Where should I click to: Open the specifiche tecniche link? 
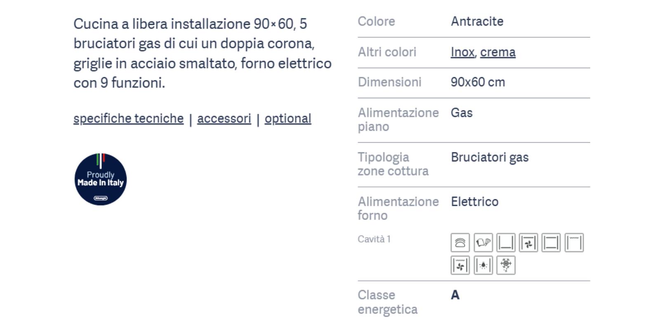(128, 119)
